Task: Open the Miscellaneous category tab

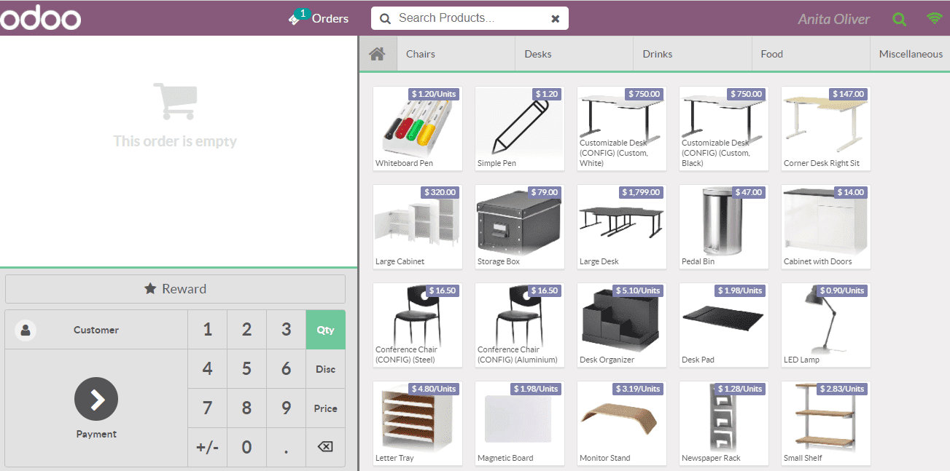Action: tap(911, 54)
